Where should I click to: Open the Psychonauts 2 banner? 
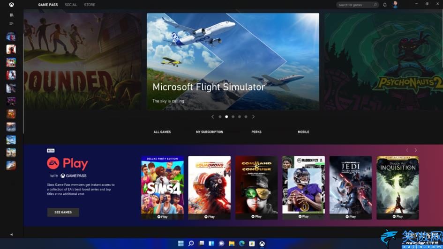tap(383, 61)
